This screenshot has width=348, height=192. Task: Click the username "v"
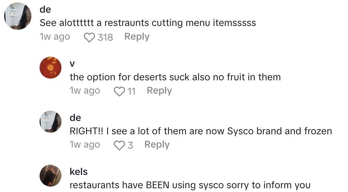pos(72,64)
